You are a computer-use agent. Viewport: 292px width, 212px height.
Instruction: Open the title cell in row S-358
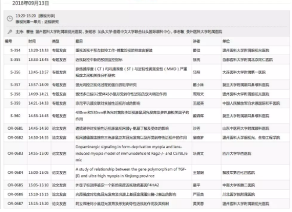(x=121, y=94)
